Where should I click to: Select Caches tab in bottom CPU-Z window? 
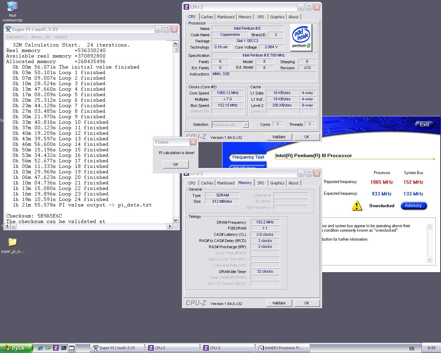click(x=207, y=183)
